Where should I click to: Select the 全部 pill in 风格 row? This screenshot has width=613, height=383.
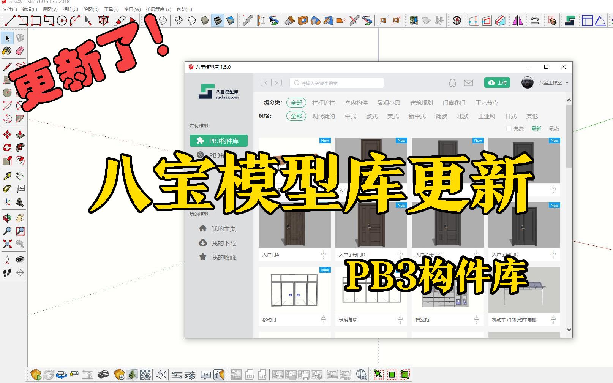pos(296,116)
